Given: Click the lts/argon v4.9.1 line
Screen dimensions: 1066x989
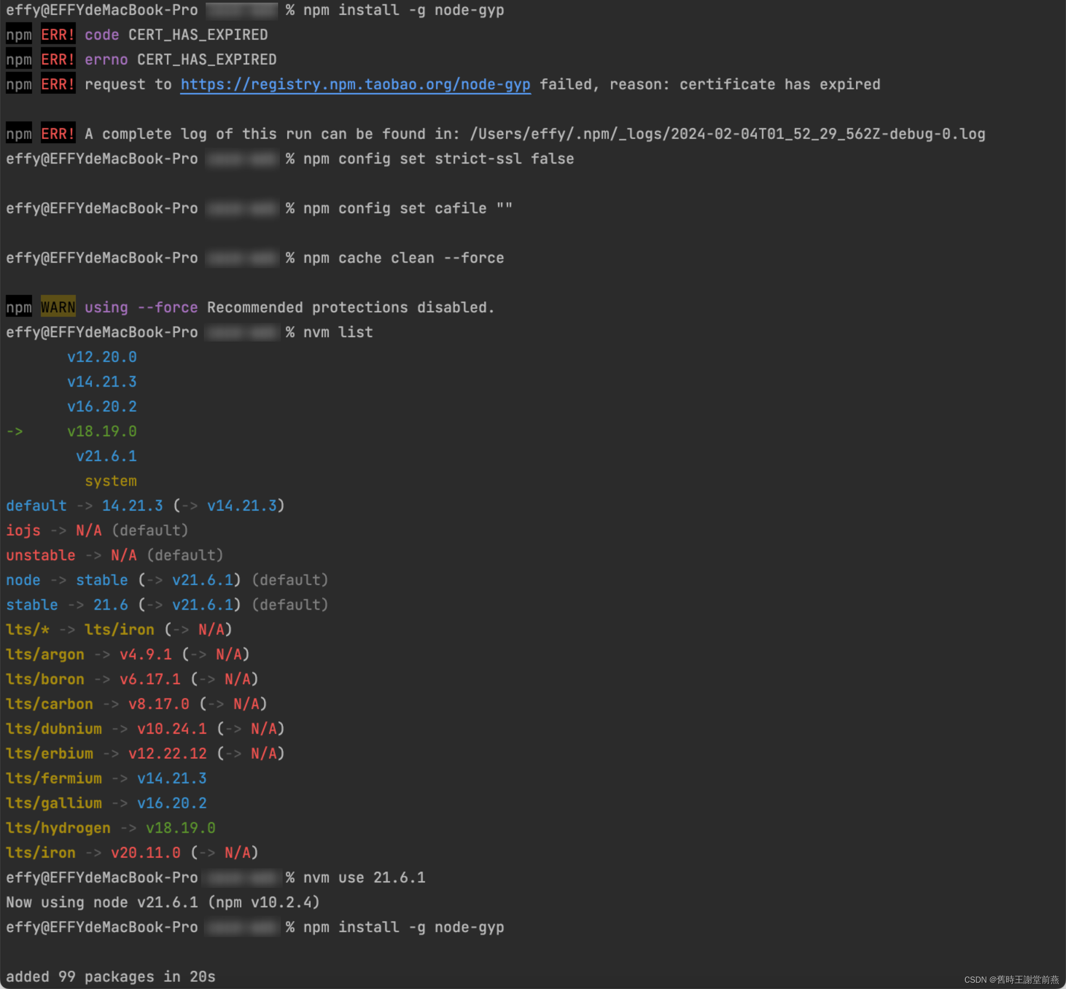Looking at the screenshot, I should click(x=128, y=655).
